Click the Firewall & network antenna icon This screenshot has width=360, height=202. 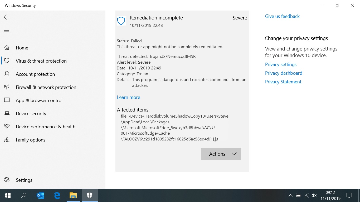tap(7, 87)
